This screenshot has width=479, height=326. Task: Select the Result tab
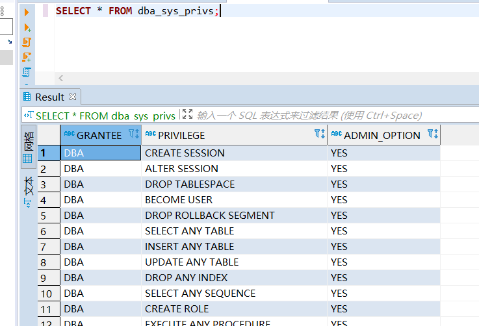point(49,97)
